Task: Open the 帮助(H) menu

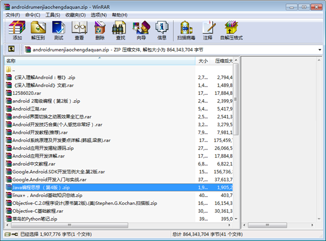Action: [120, 15]
